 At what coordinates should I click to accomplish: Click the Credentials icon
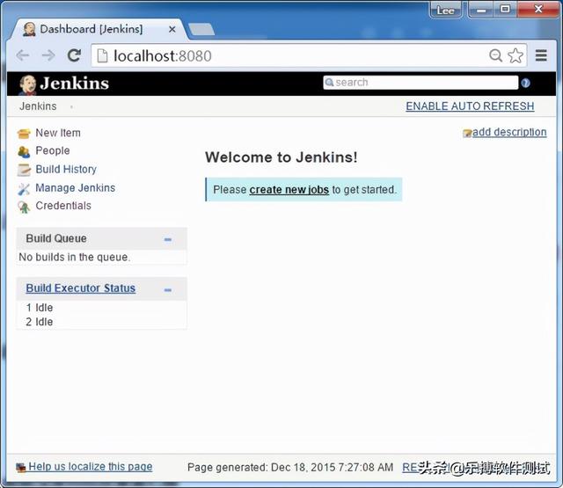(24, 207)
